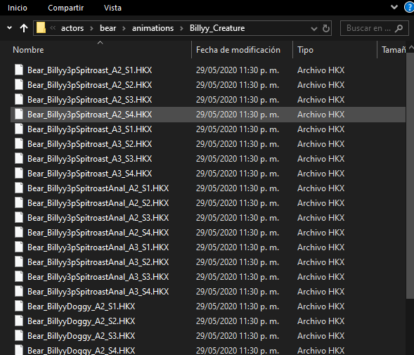Go up one folder level
Image resolution: width=414 pixels, height=355 pixels.
click(24, 28)
